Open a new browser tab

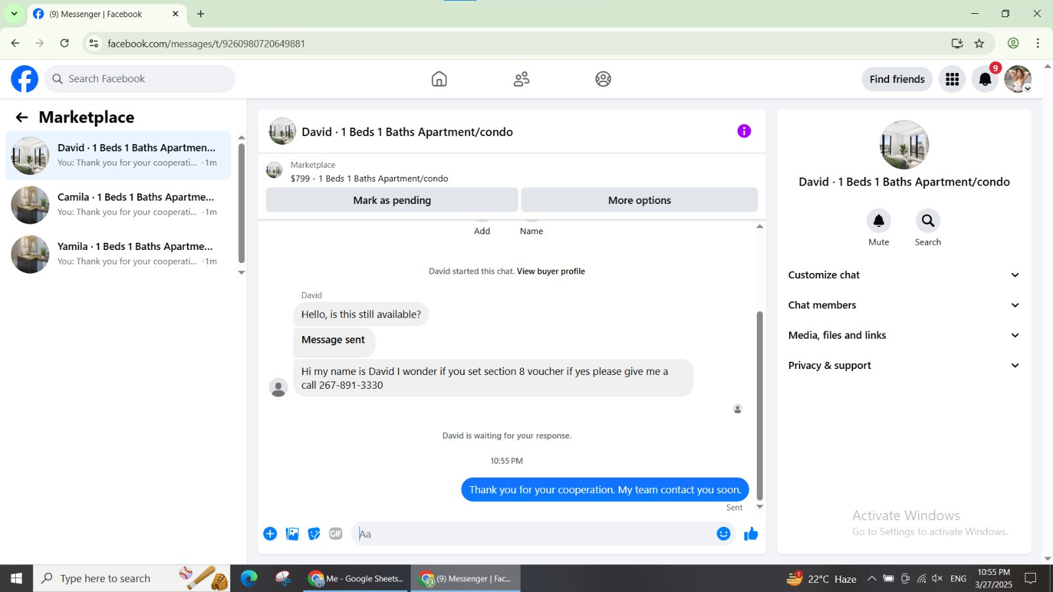pos(201,14)
